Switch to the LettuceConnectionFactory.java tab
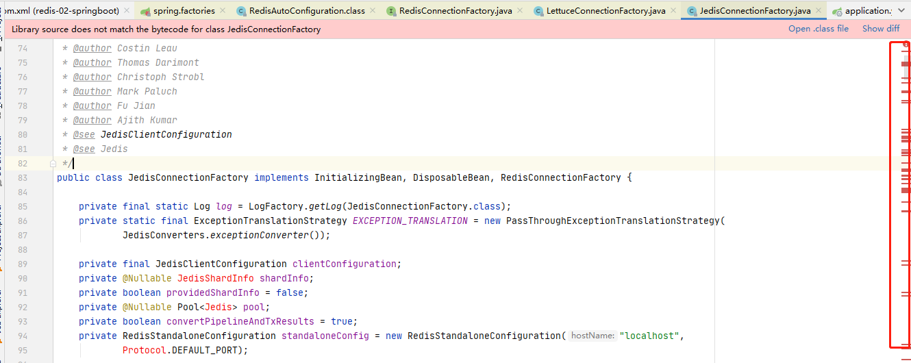Image resolution: width=911 pixels, height=363 pixels. pos(606,10)
